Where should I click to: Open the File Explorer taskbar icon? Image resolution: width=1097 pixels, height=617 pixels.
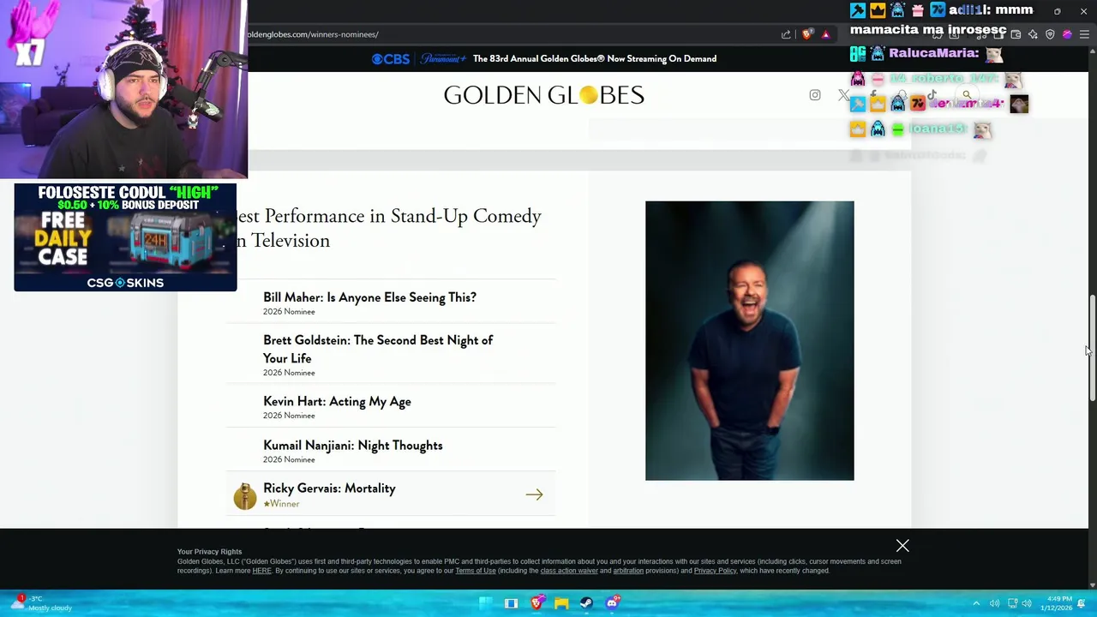[x=561, y=603]
